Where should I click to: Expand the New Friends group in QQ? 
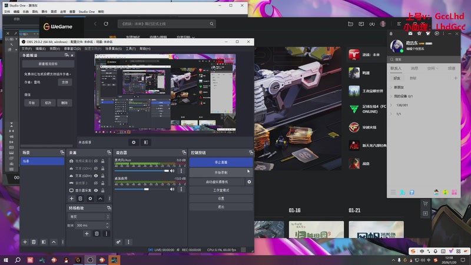(x=391, y=87)
